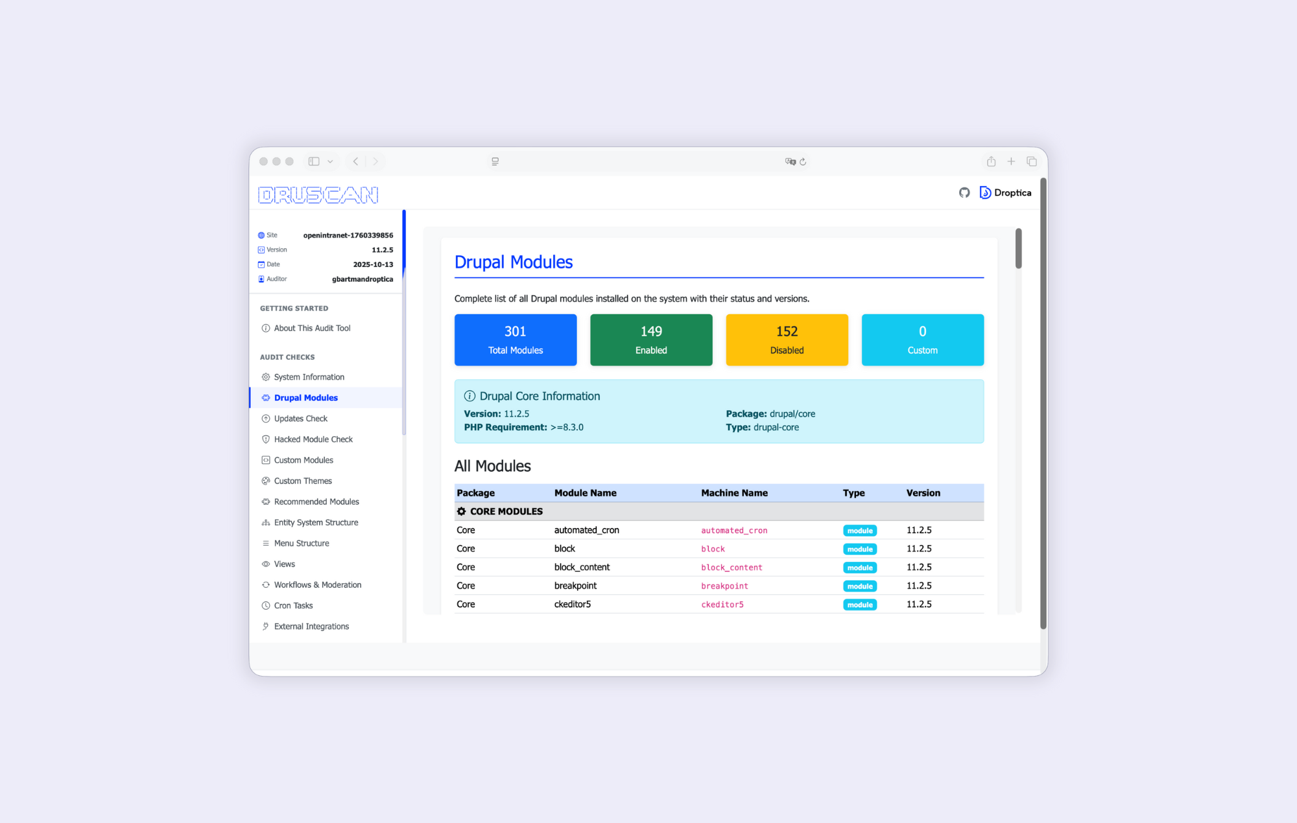This screenshot has height=823, width=1297.
Task: Click the DRUSCAN logo
Action: (318, 195)
